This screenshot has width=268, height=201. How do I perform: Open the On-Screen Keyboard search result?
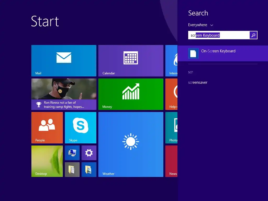pyautogui.click(x=223, y=53)
